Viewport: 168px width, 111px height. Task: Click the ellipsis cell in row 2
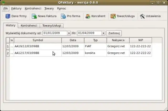(12, 53)
